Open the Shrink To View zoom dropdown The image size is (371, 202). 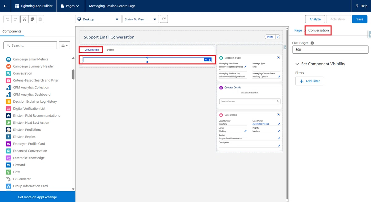141,19
